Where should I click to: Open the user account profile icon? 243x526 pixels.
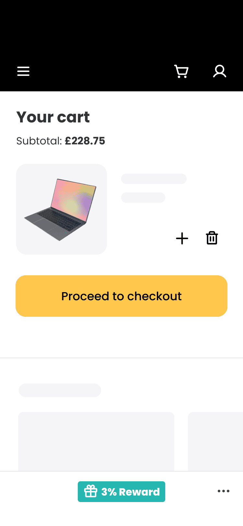coord(220,71)
